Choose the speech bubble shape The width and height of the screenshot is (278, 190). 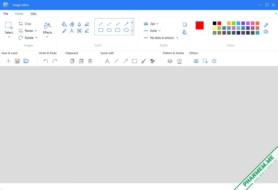[x=126, y=30]
